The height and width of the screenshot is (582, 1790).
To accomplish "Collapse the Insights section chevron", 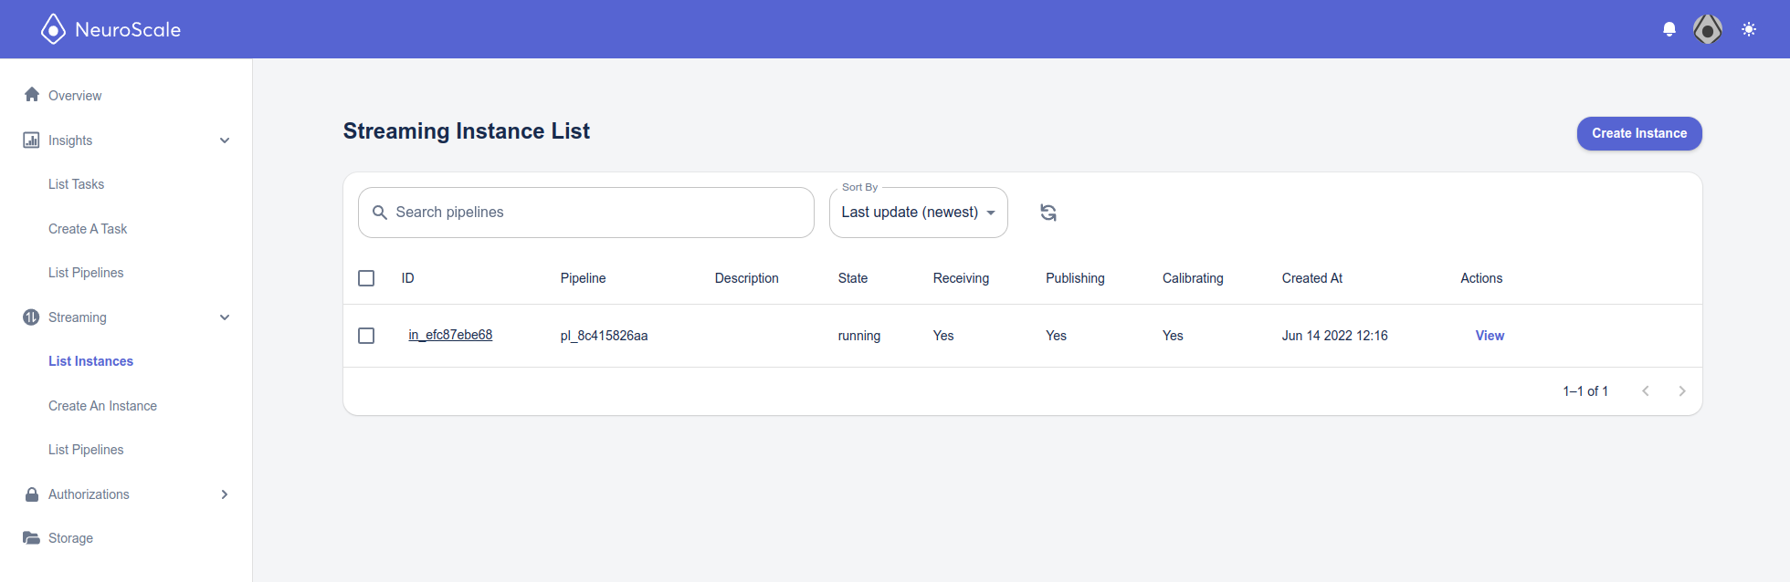I will pyautogui.click(x=225, y=140).
